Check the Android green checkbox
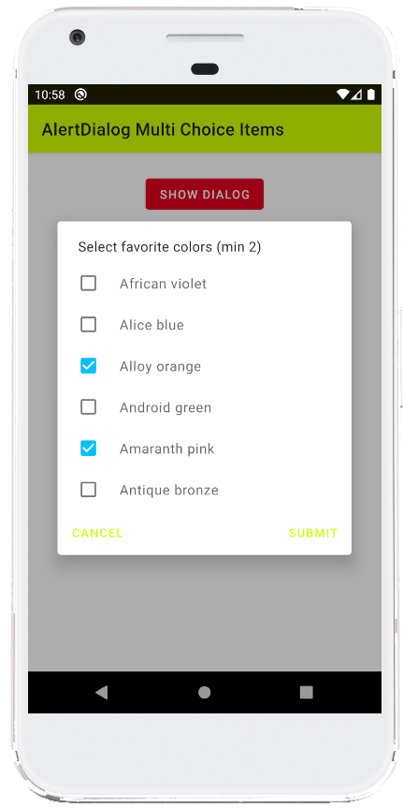The height and width of the screenshot is (808, 403). click(x=89, y=407)
